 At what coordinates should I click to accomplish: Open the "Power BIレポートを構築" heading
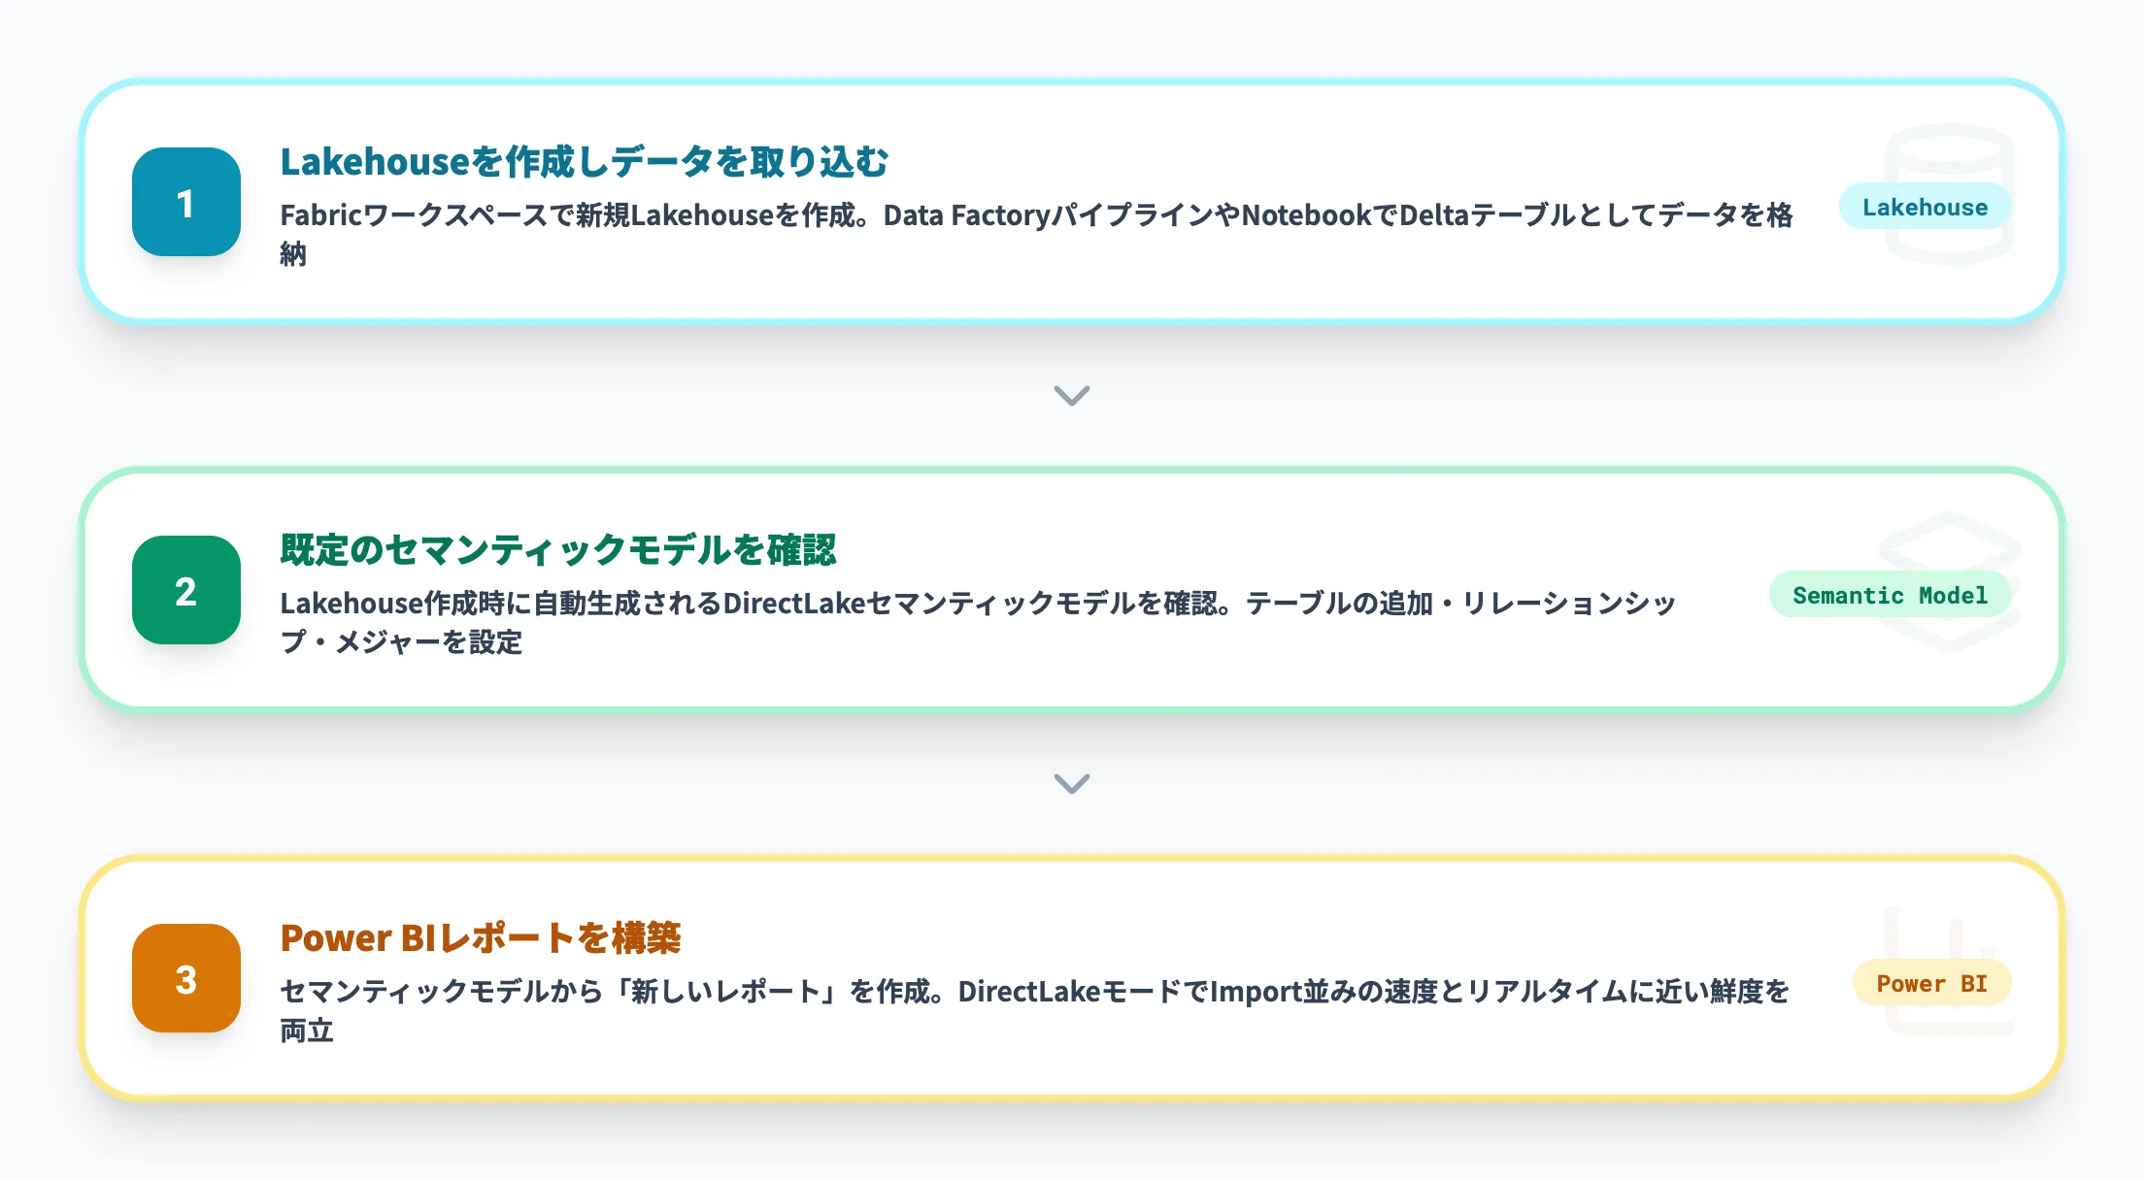(x=481, y=938)
